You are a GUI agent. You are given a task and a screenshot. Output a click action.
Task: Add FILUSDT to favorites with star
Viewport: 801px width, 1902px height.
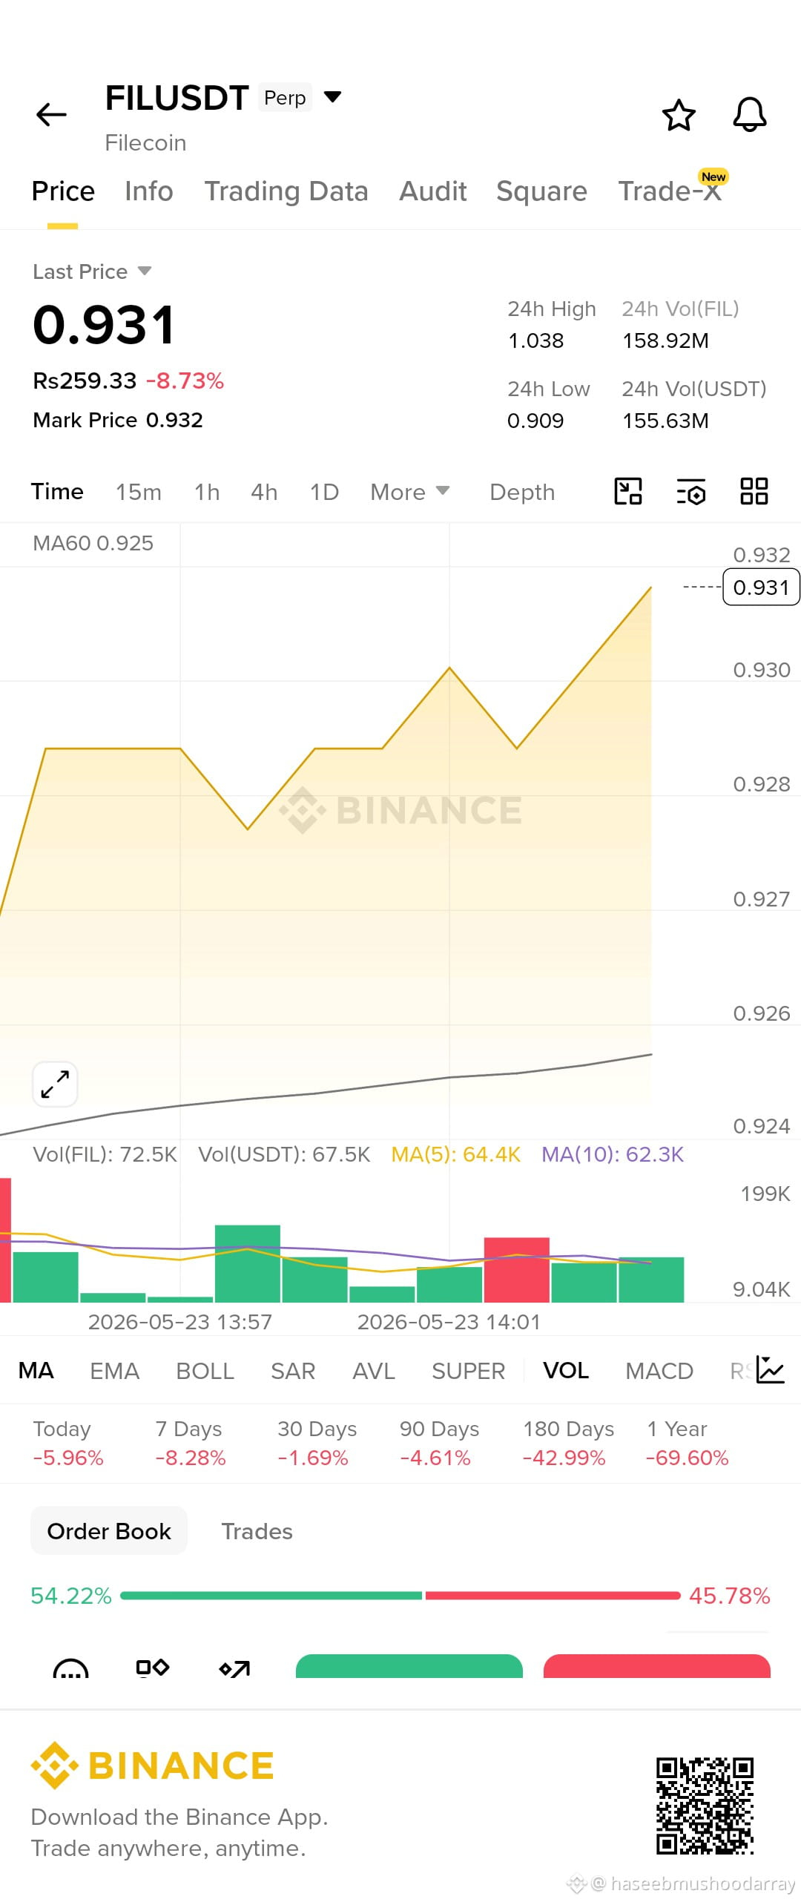click(x=679, y=115)
